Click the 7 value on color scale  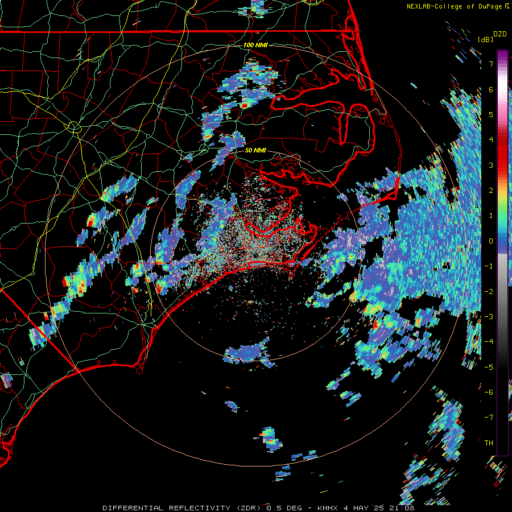click(x=491, y=64)
